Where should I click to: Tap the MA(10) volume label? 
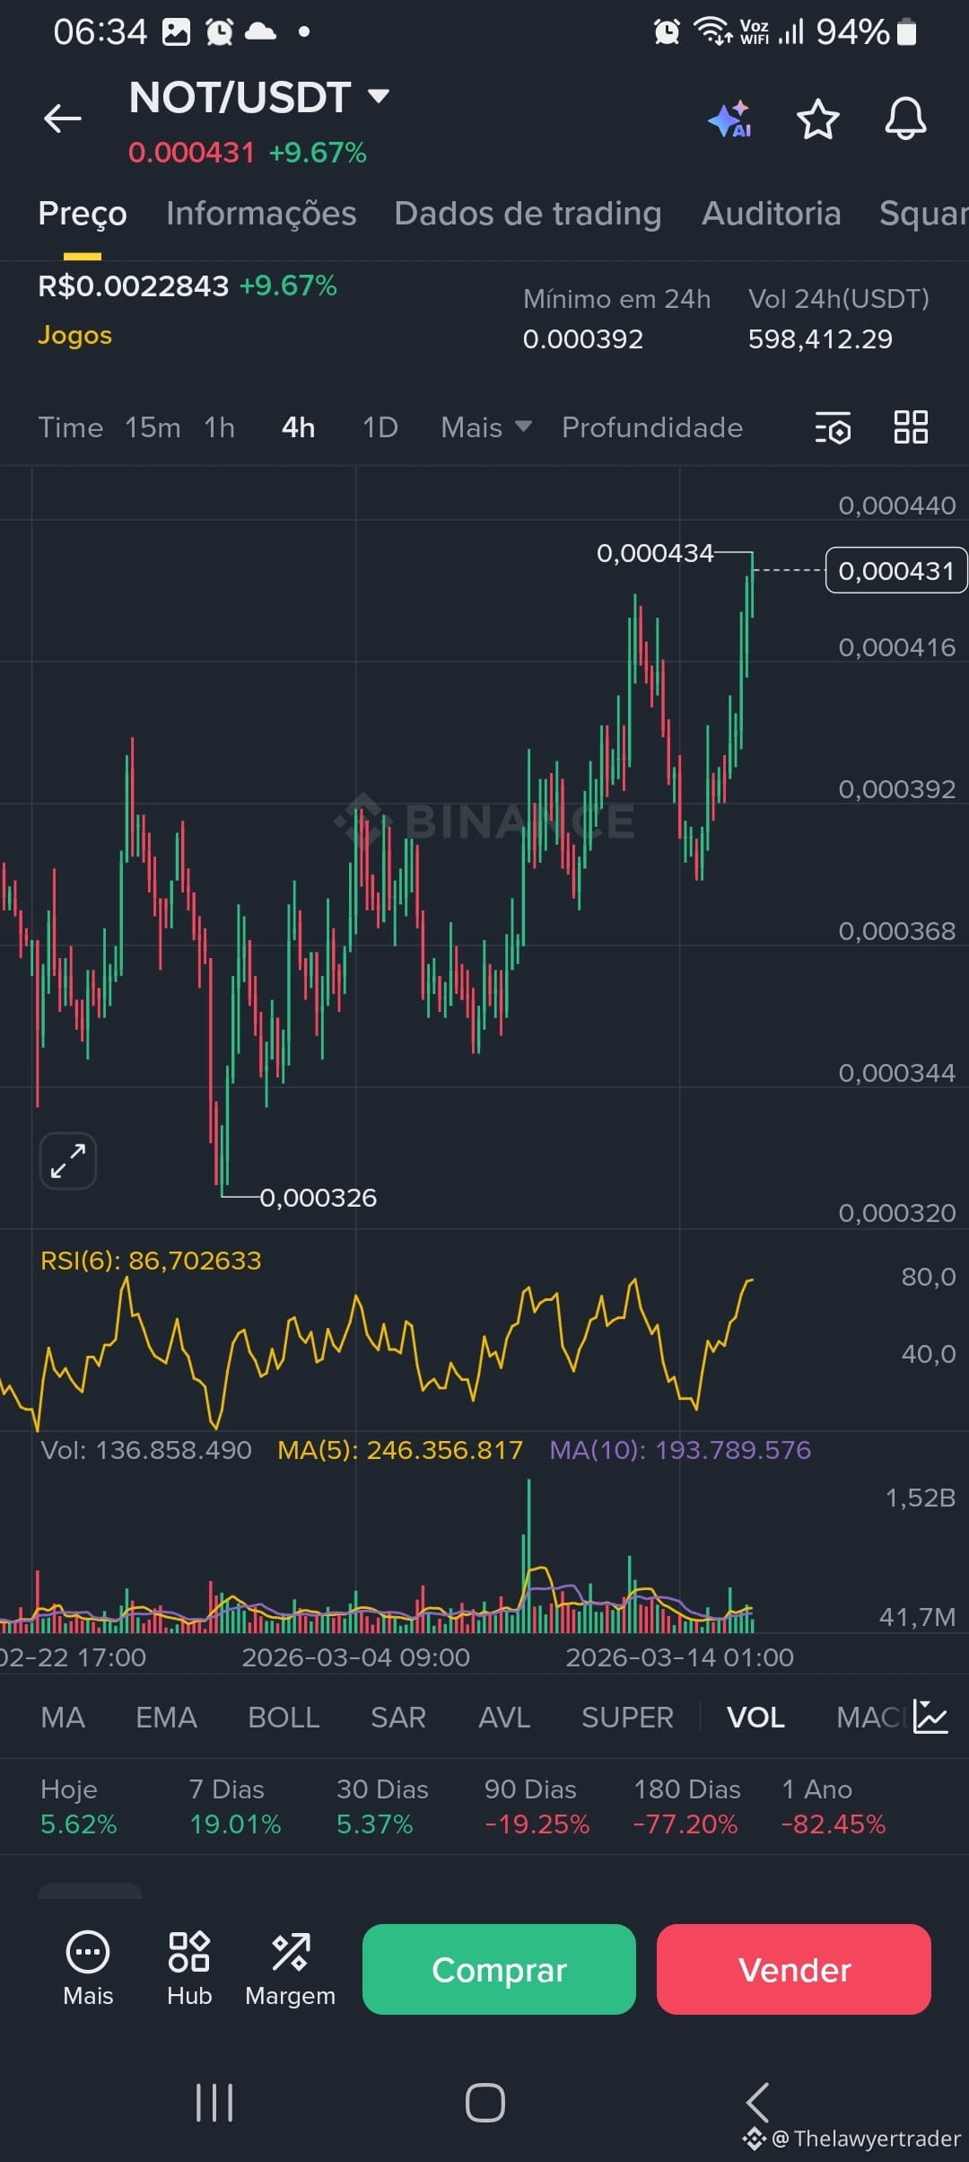(x=680, y=1450)
